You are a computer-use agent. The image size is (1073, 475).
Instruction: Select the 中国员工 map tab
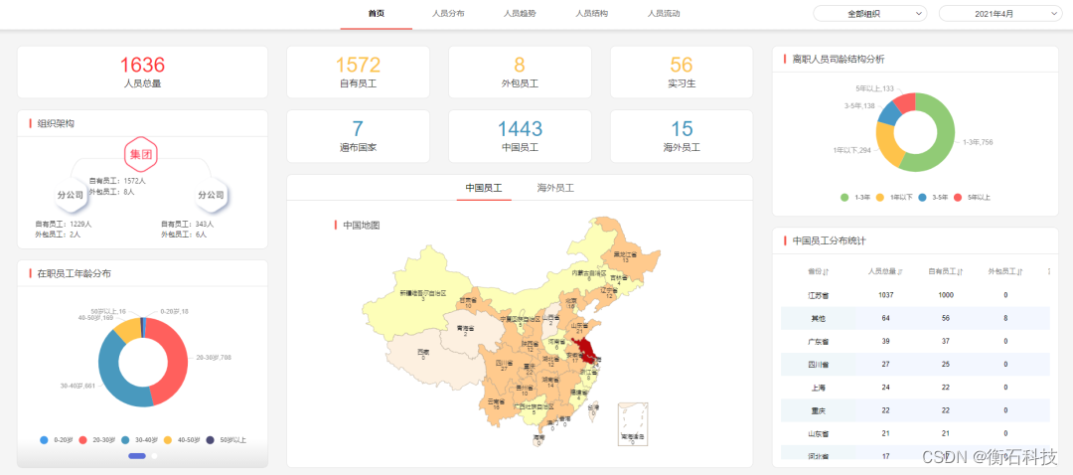pos(484,188)
